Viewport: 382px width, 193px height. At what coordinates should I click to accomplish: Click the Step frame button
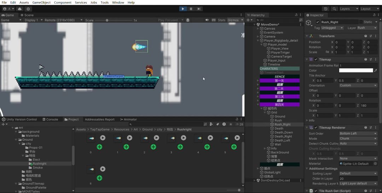click(x=199, y=9)
